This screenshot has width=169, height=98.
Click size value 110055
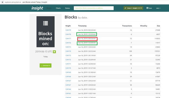point(157,39)
